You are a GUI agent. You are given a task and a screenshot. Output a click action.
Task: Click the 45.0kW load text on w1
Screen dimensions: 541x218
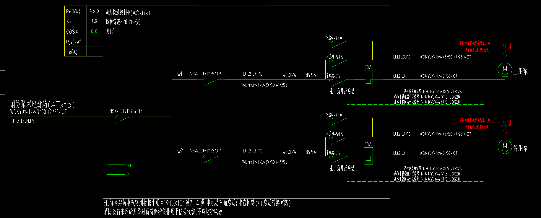pos(290,75)
